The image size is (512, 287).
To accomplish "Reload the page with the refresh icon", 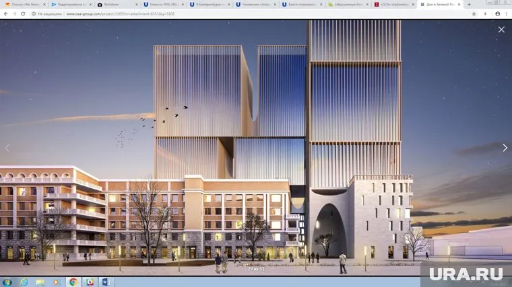I will pos(24,13).
